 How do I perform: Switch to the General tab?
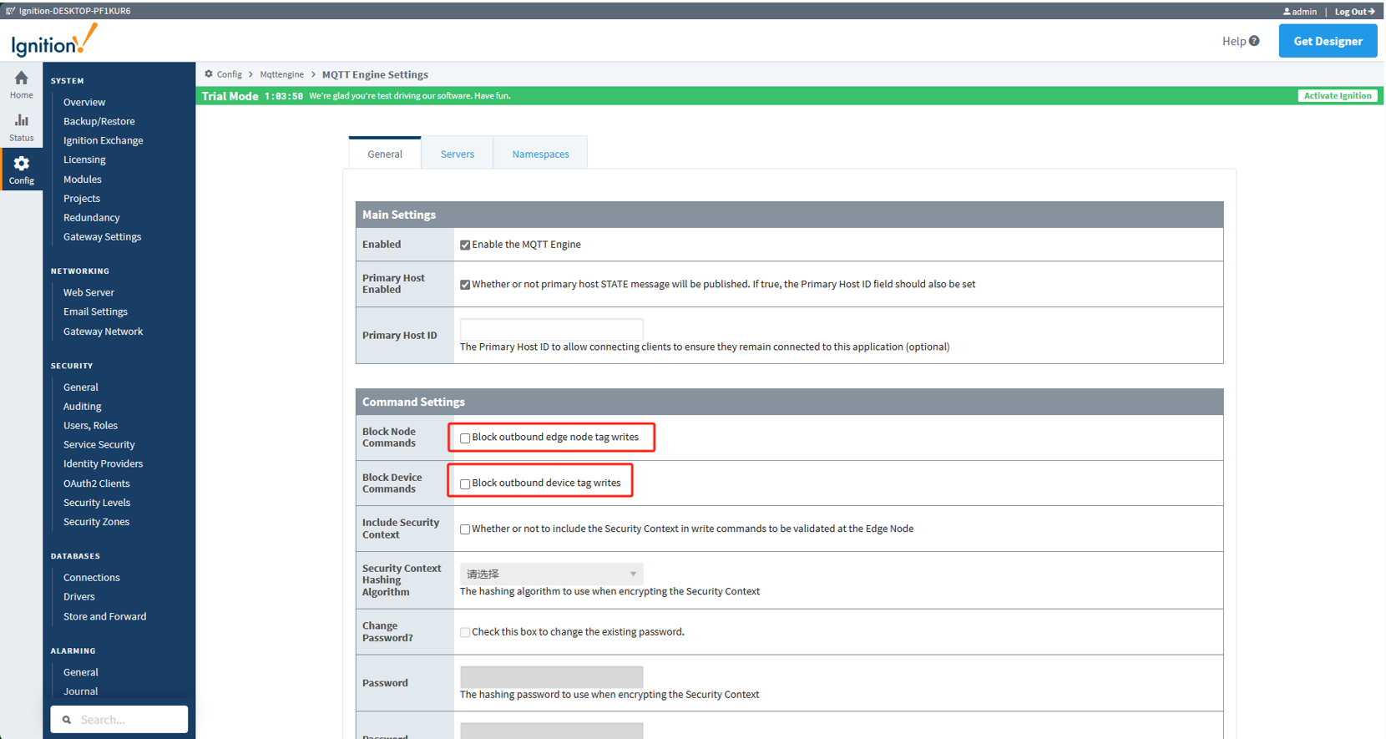(385, 154)
